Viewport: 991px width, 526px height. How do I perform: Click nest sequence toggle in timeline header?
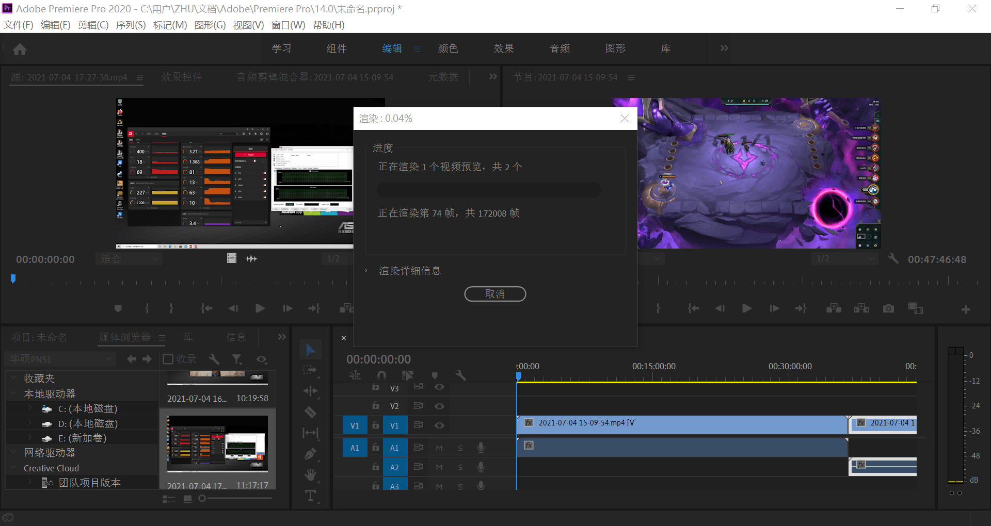tap(355, 375)
